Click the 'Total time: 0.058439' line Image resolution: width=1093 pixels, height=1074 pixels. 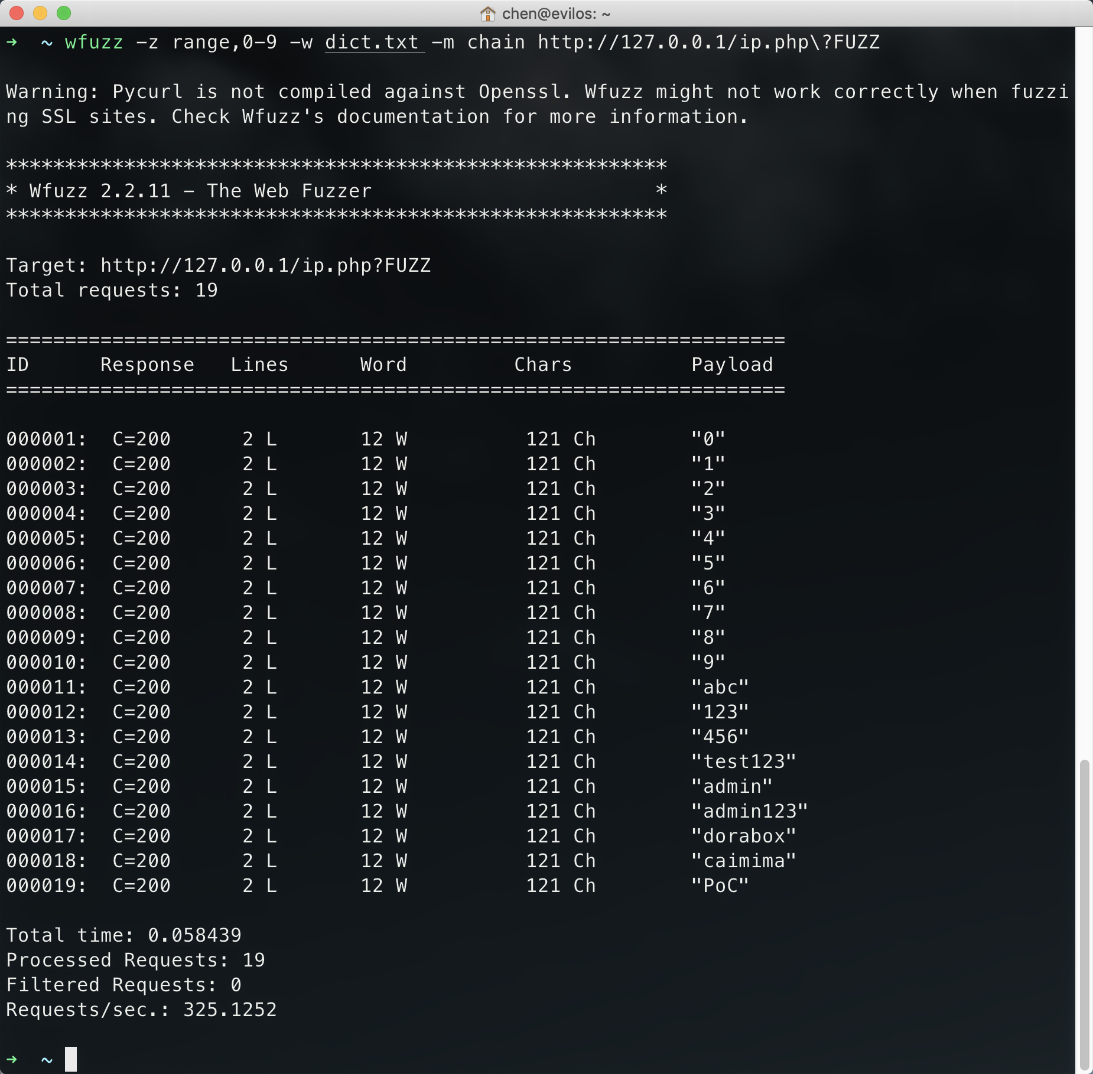(x=123, y=935)
